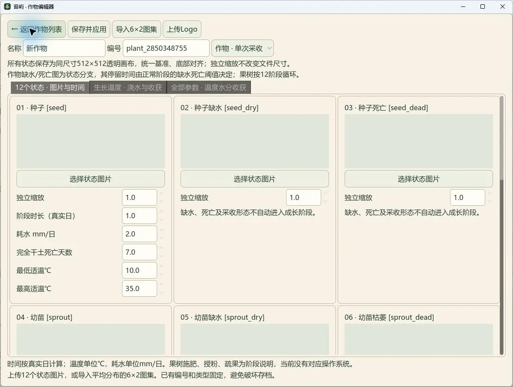Click the state cards vertical scrollbar
Image resolution: width=513 pixels, height=387 pixels.
coord(502,225)
